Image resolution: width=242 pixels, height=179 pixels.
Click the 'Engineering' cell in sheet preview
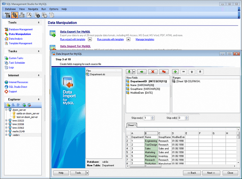coord(151,141)
